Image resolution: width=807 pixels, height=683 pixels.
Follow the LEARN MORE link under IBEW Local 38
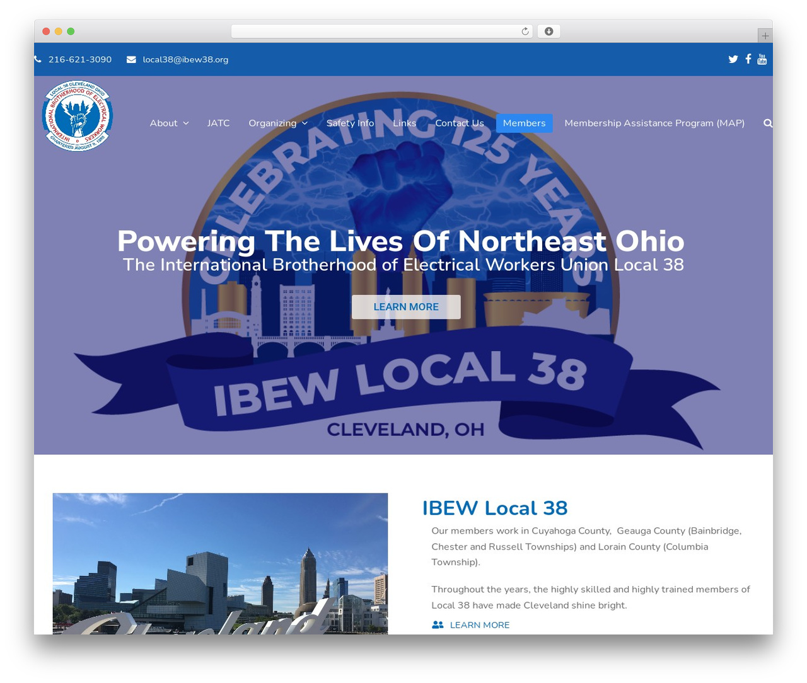point(480,625)
